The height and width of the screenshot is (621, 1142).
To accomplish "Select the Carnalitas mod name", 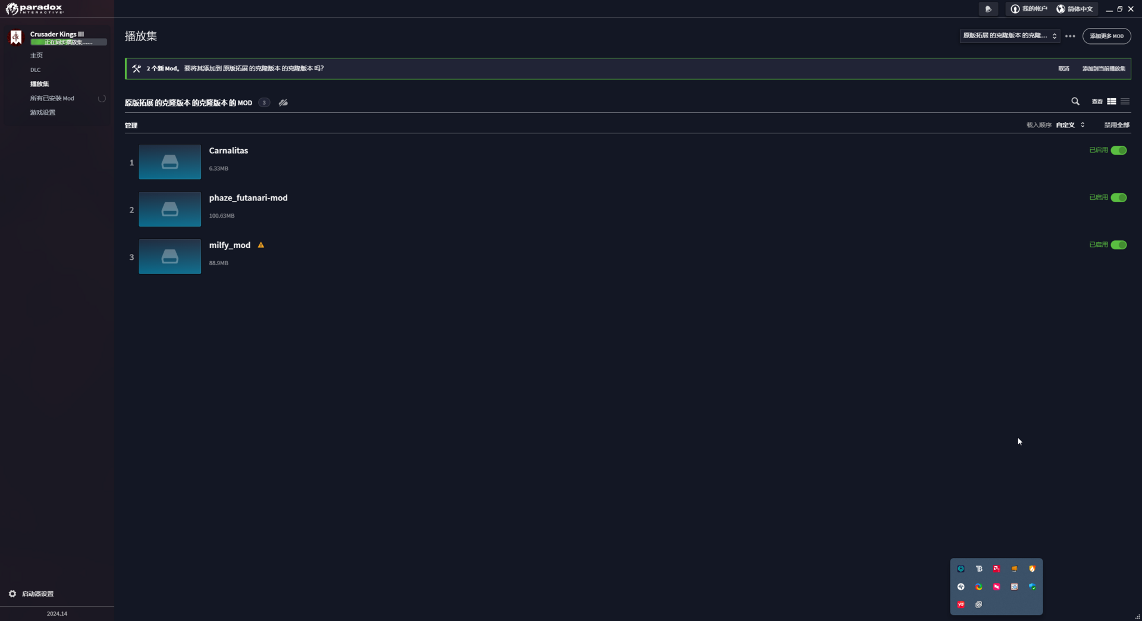I will tap(228, 150).
